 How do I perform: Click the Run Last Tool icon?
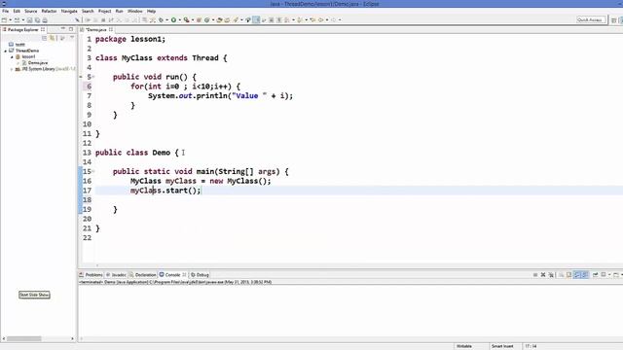pyautogui.click(x=186, y=19)
